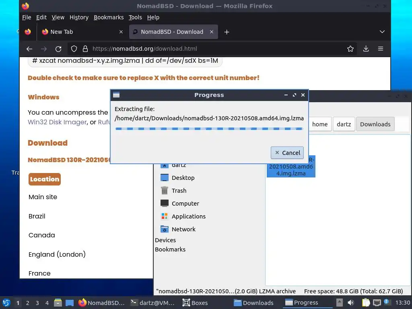Open the clipboard manager tray icon
This screenshot has height=309, width=412.
(x=366, y=303)
